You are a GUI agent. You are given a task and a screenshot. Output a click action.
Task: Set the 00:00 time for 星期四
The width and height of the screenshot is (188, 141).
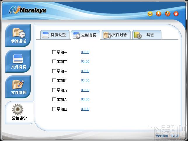pyautogui.click(x=85, y=80)
